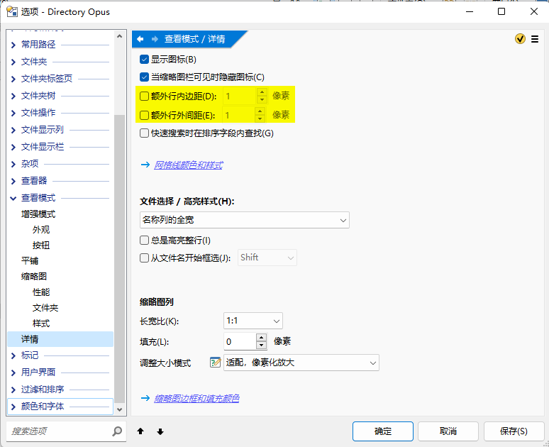
Task: Open 名称列的全宽 dropdown
Action: point(245,220)
